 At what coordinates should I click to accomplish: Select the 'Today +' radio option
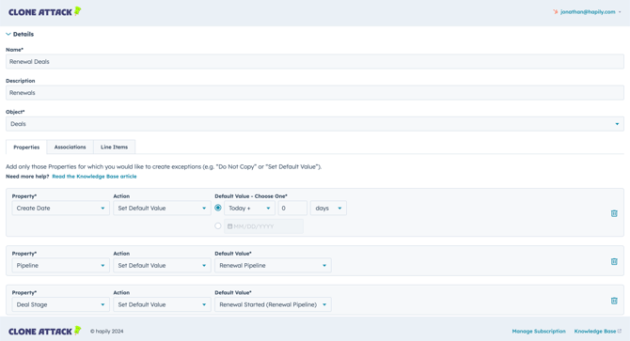pyautogui.click(x=218, y=208)
